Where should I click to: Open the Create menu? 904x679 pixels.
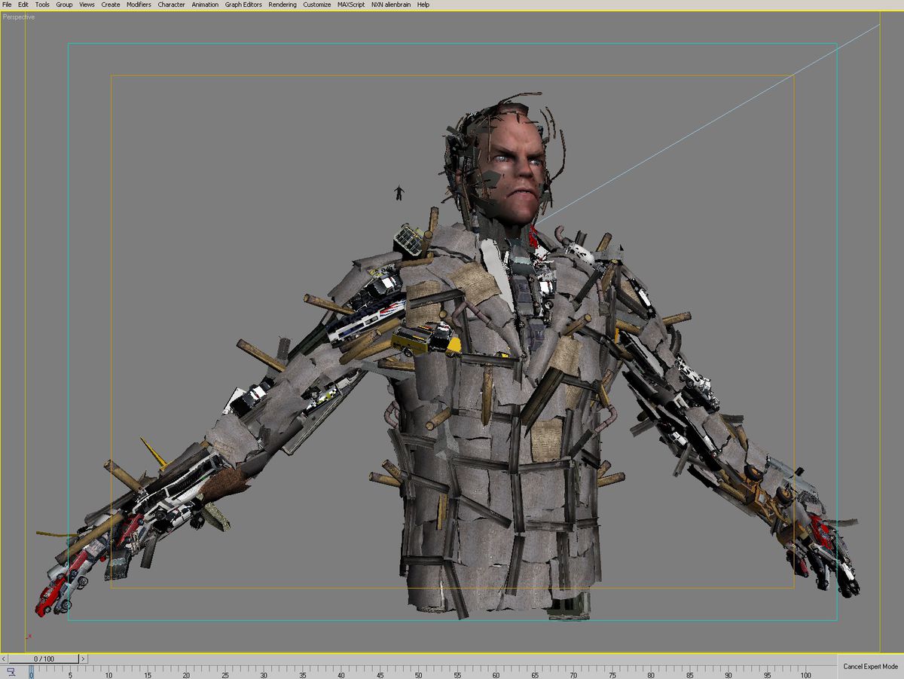tap(110, 5)
